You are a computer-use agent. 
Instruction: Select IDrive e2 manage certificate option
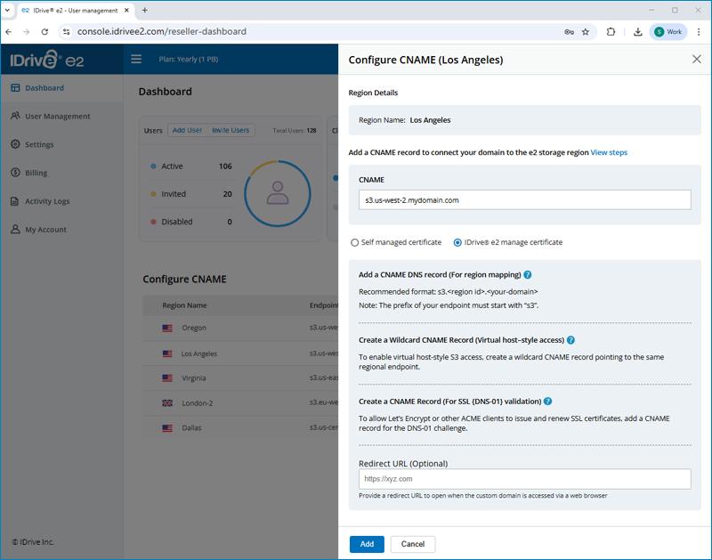(457, 242)
